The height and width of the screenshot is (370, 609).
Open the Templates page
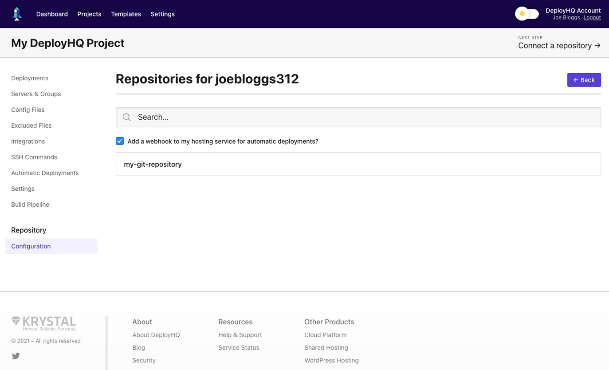click(x=126, y=14)
